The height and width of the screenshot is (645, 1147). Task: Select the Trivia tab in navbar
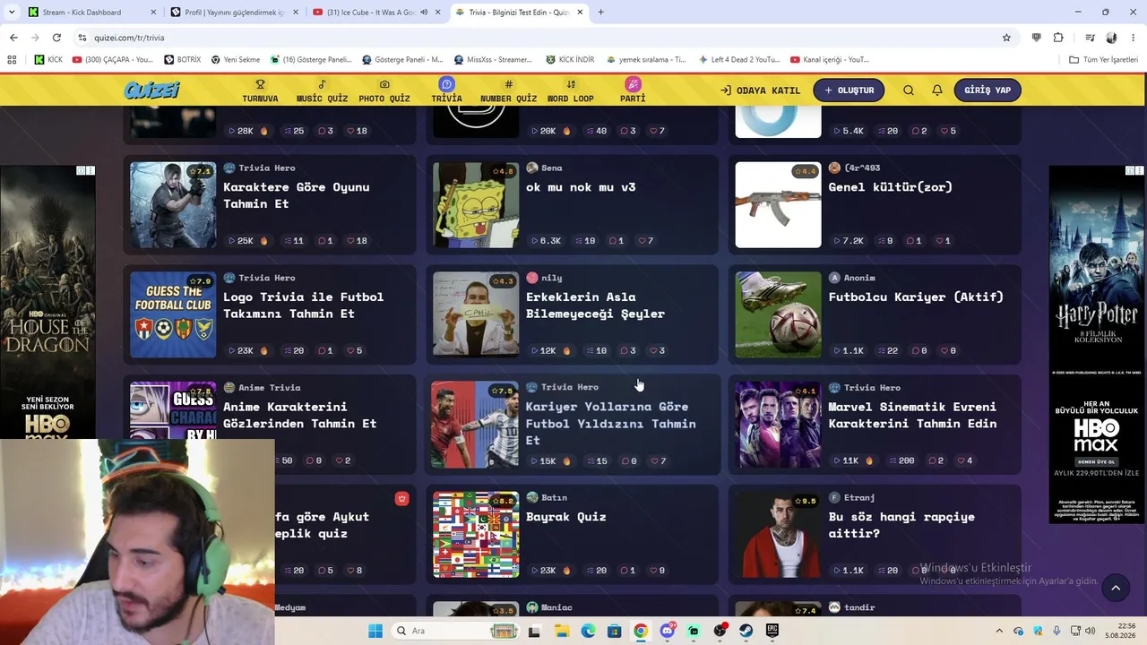pyautogui.click(x=446, y=90)
